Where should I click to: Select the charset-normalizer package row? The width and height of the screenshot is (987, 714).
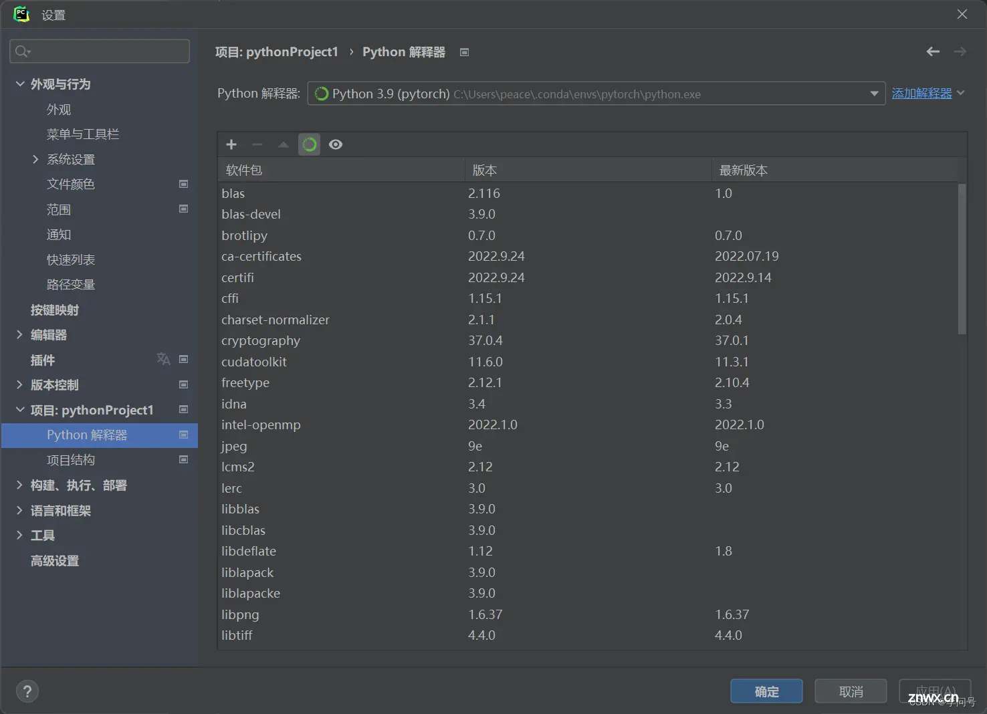pyautogui.click(x=588, y=320)
